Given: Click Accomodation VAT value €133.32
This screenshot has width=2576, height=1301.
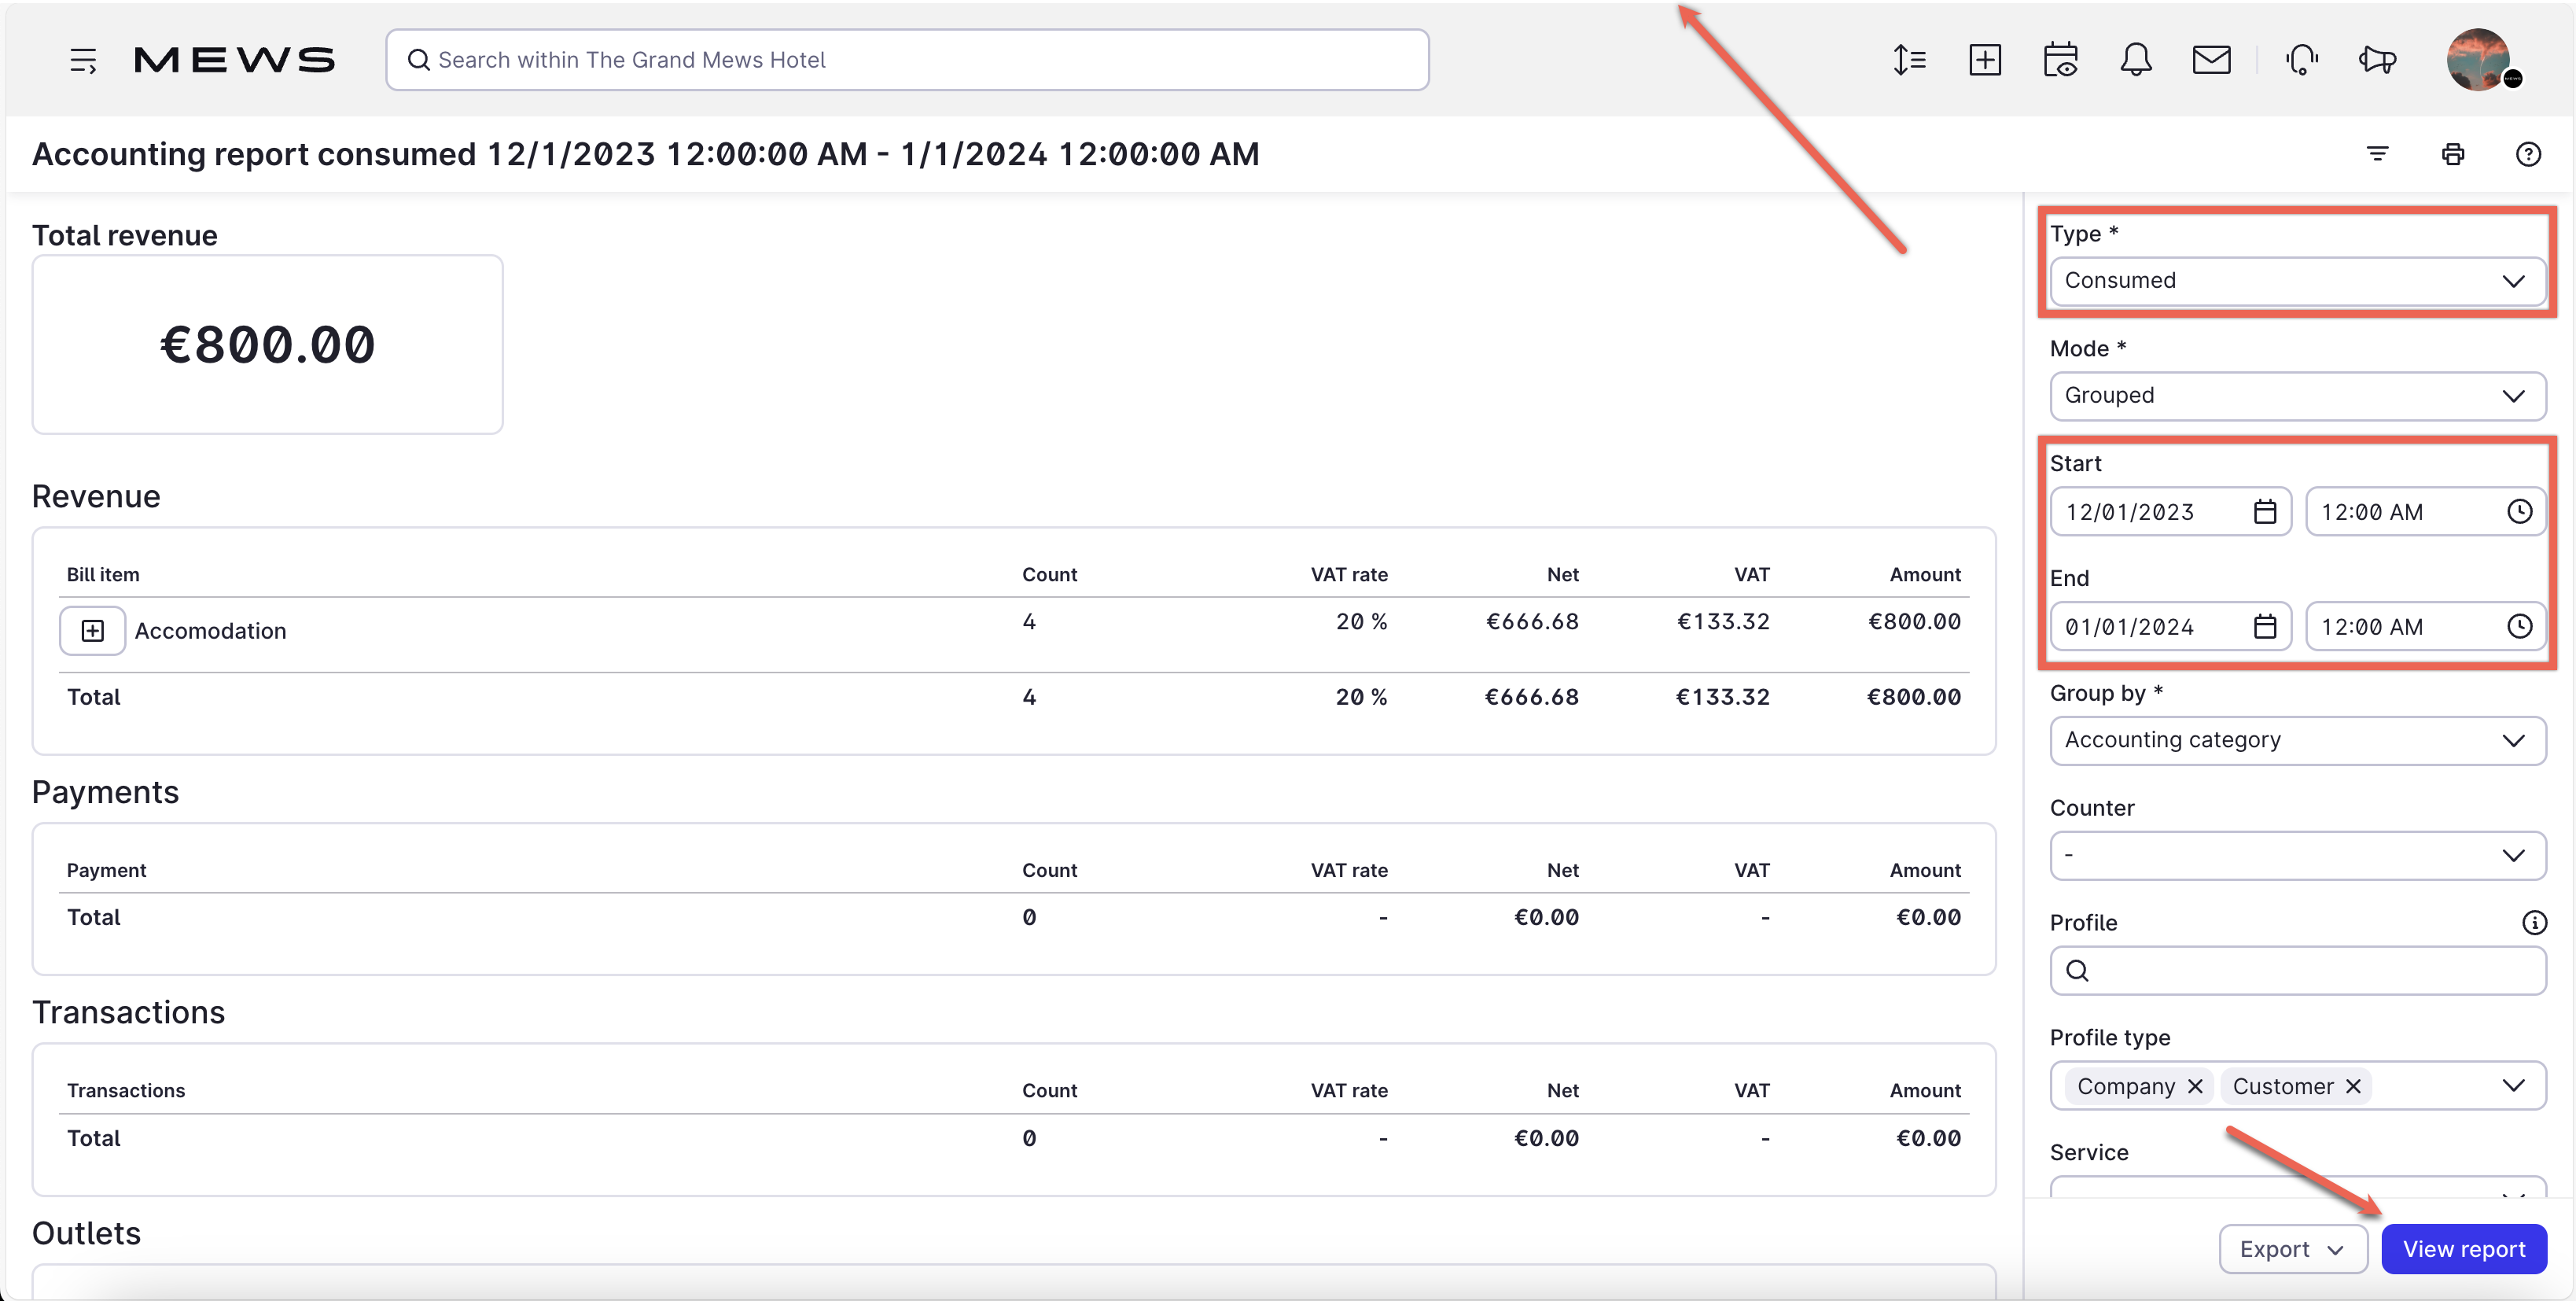Looking at the screenshot, I should (x=1723, y=622).
